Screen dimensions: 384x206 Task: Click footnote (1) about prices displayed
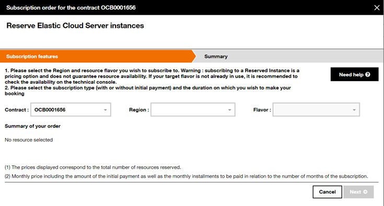[93, 167]
